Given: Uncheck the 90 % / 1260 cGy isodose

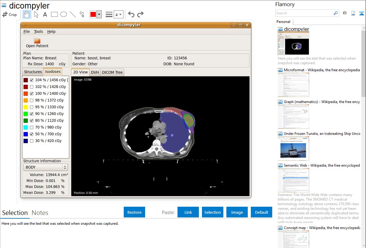Looking at the screenshot, I should coord(32,114).
